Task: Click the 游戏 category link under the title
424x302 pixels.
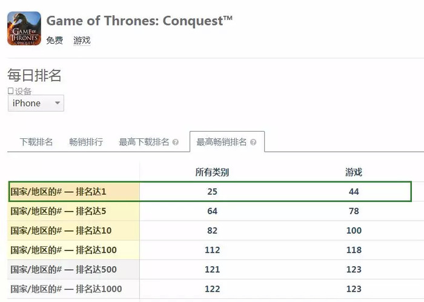Action: point(82,40)
